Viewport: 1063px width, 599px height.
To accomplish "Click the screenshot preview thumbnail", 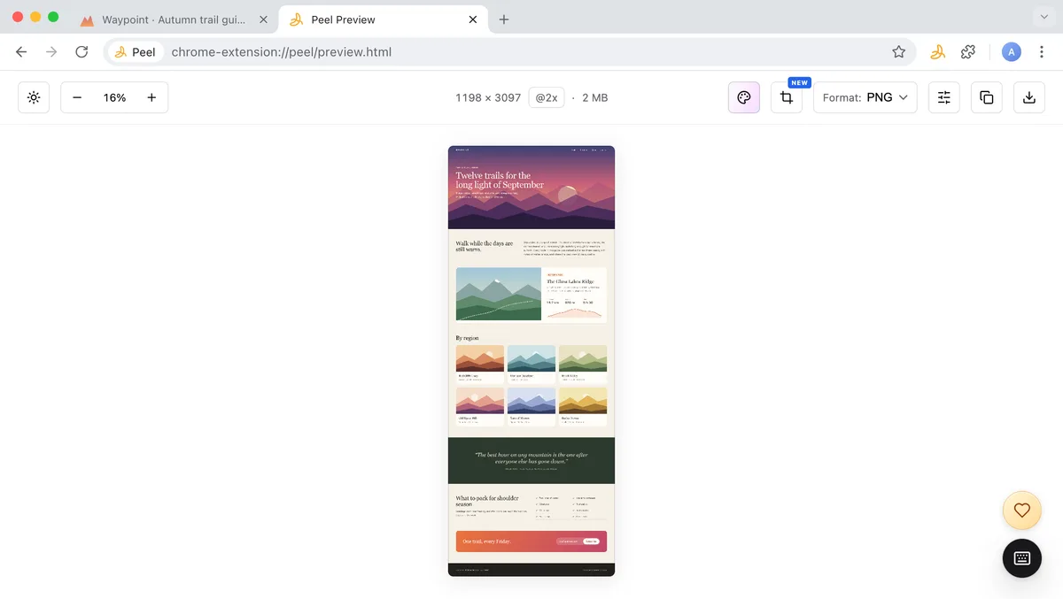I will (x=531, y=361).
